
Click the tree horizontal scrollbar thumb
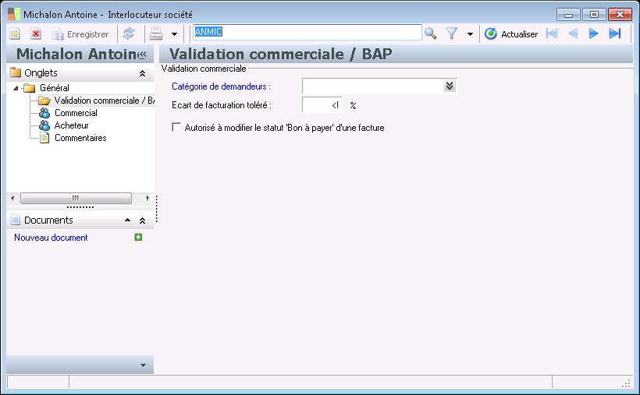click(76, 198)
